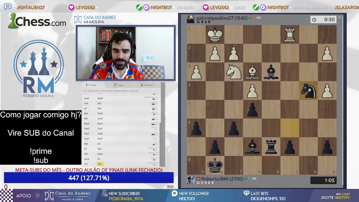Click the highlighted c6 square
Screen dimensions: 359x202
[290, 128]
